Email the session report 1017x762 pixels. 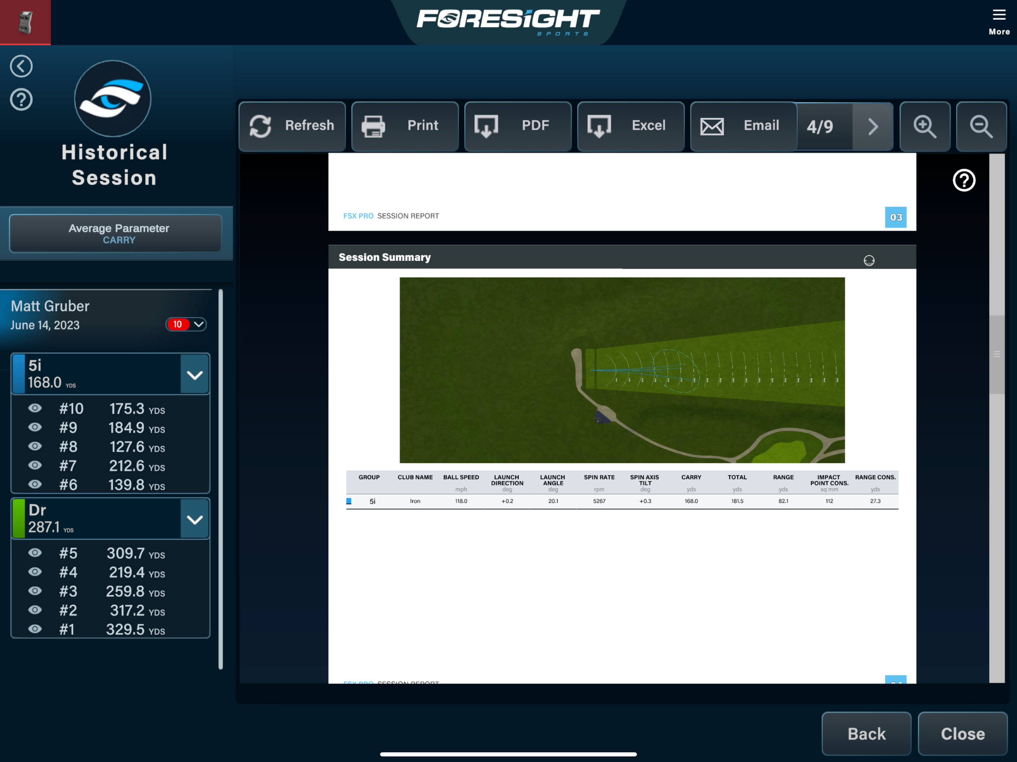[x=743, y=126]
